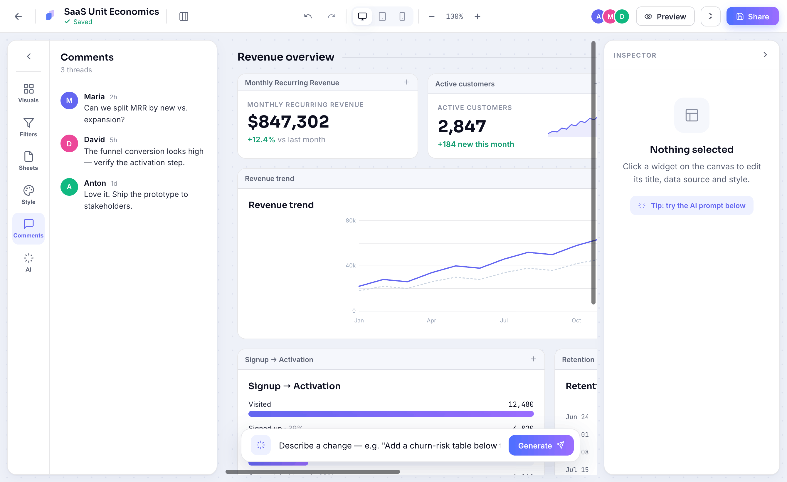
Task: Click the Saved status indicator
Action: click(x=78, y=22)
